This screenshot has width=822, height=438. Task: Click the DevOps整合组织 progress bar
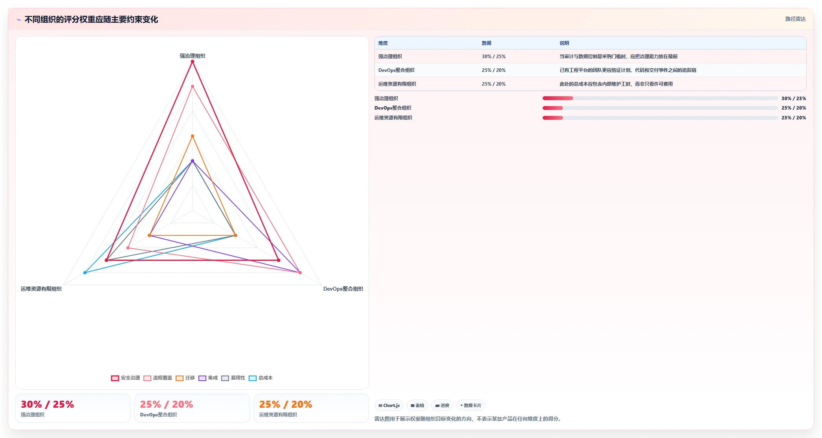tap(660, 108)
